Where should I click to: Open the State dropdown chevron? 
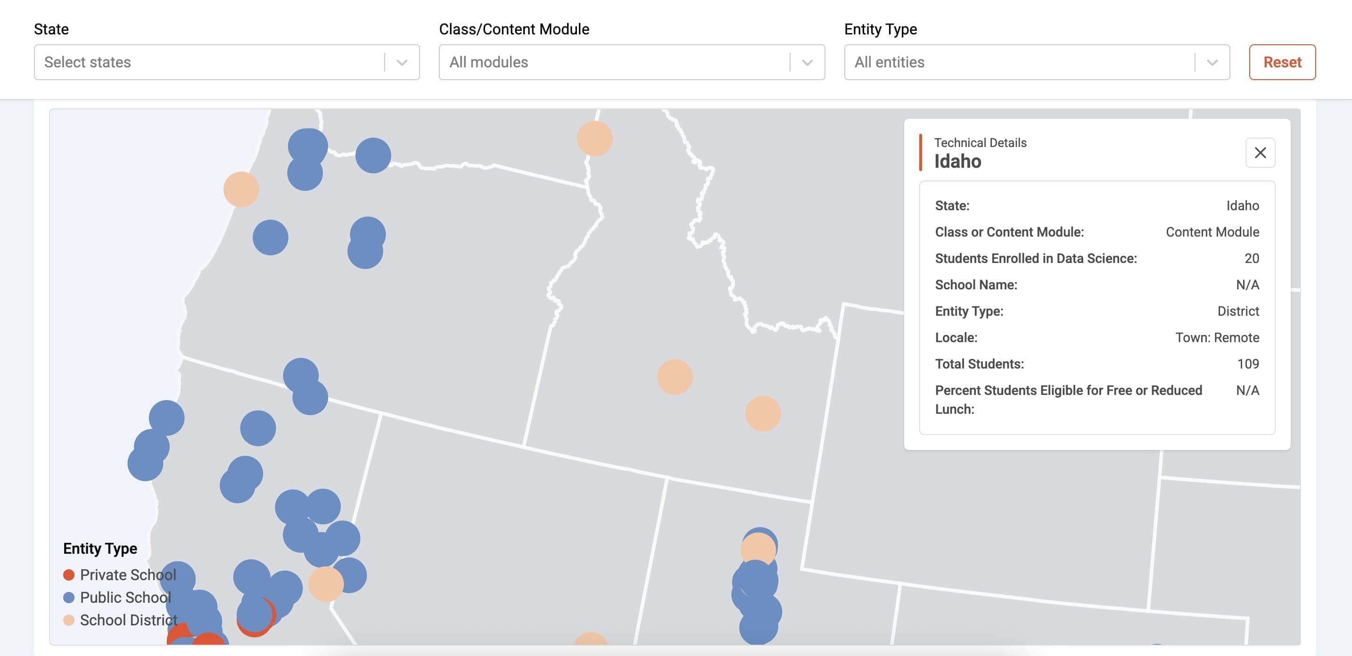(402, 63)
